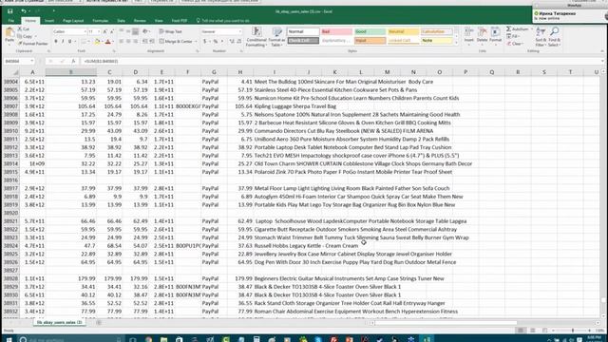Open Windows Start button
Screen dimensions: 608x342
click(9, 339)
